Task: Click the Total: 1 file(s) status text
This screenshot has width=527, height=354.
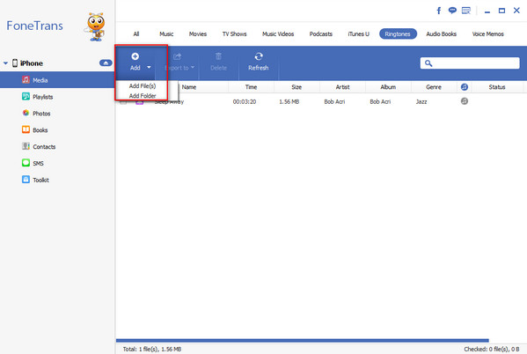Action: tap(152, 349)
